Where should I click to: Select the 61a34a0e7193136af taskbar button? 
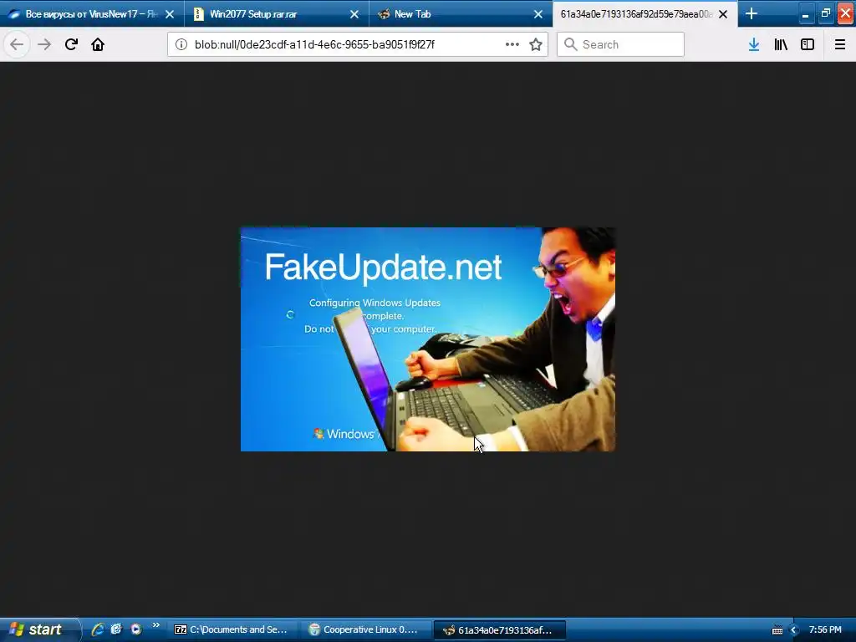499,629
